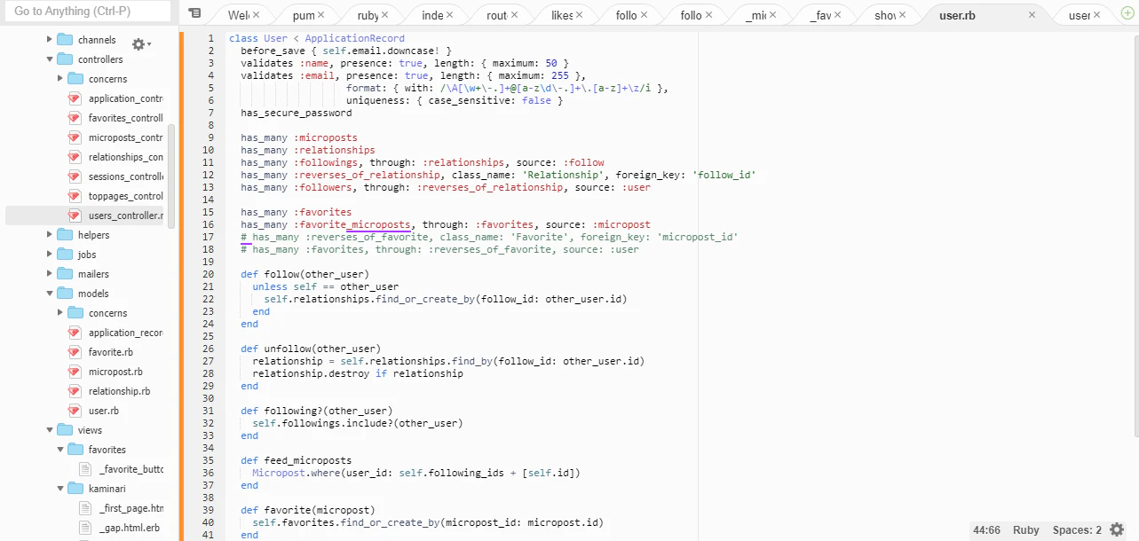The width and height of the screenshot is (1139, 541).
Task: Switch to the Welcome tab
Action: (237, 15)
